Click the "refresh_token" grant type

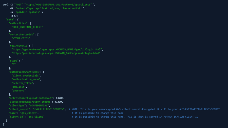point(22,83)
